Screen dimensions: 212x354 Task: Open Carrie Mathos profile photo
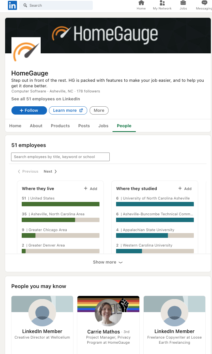coord(108,313)
